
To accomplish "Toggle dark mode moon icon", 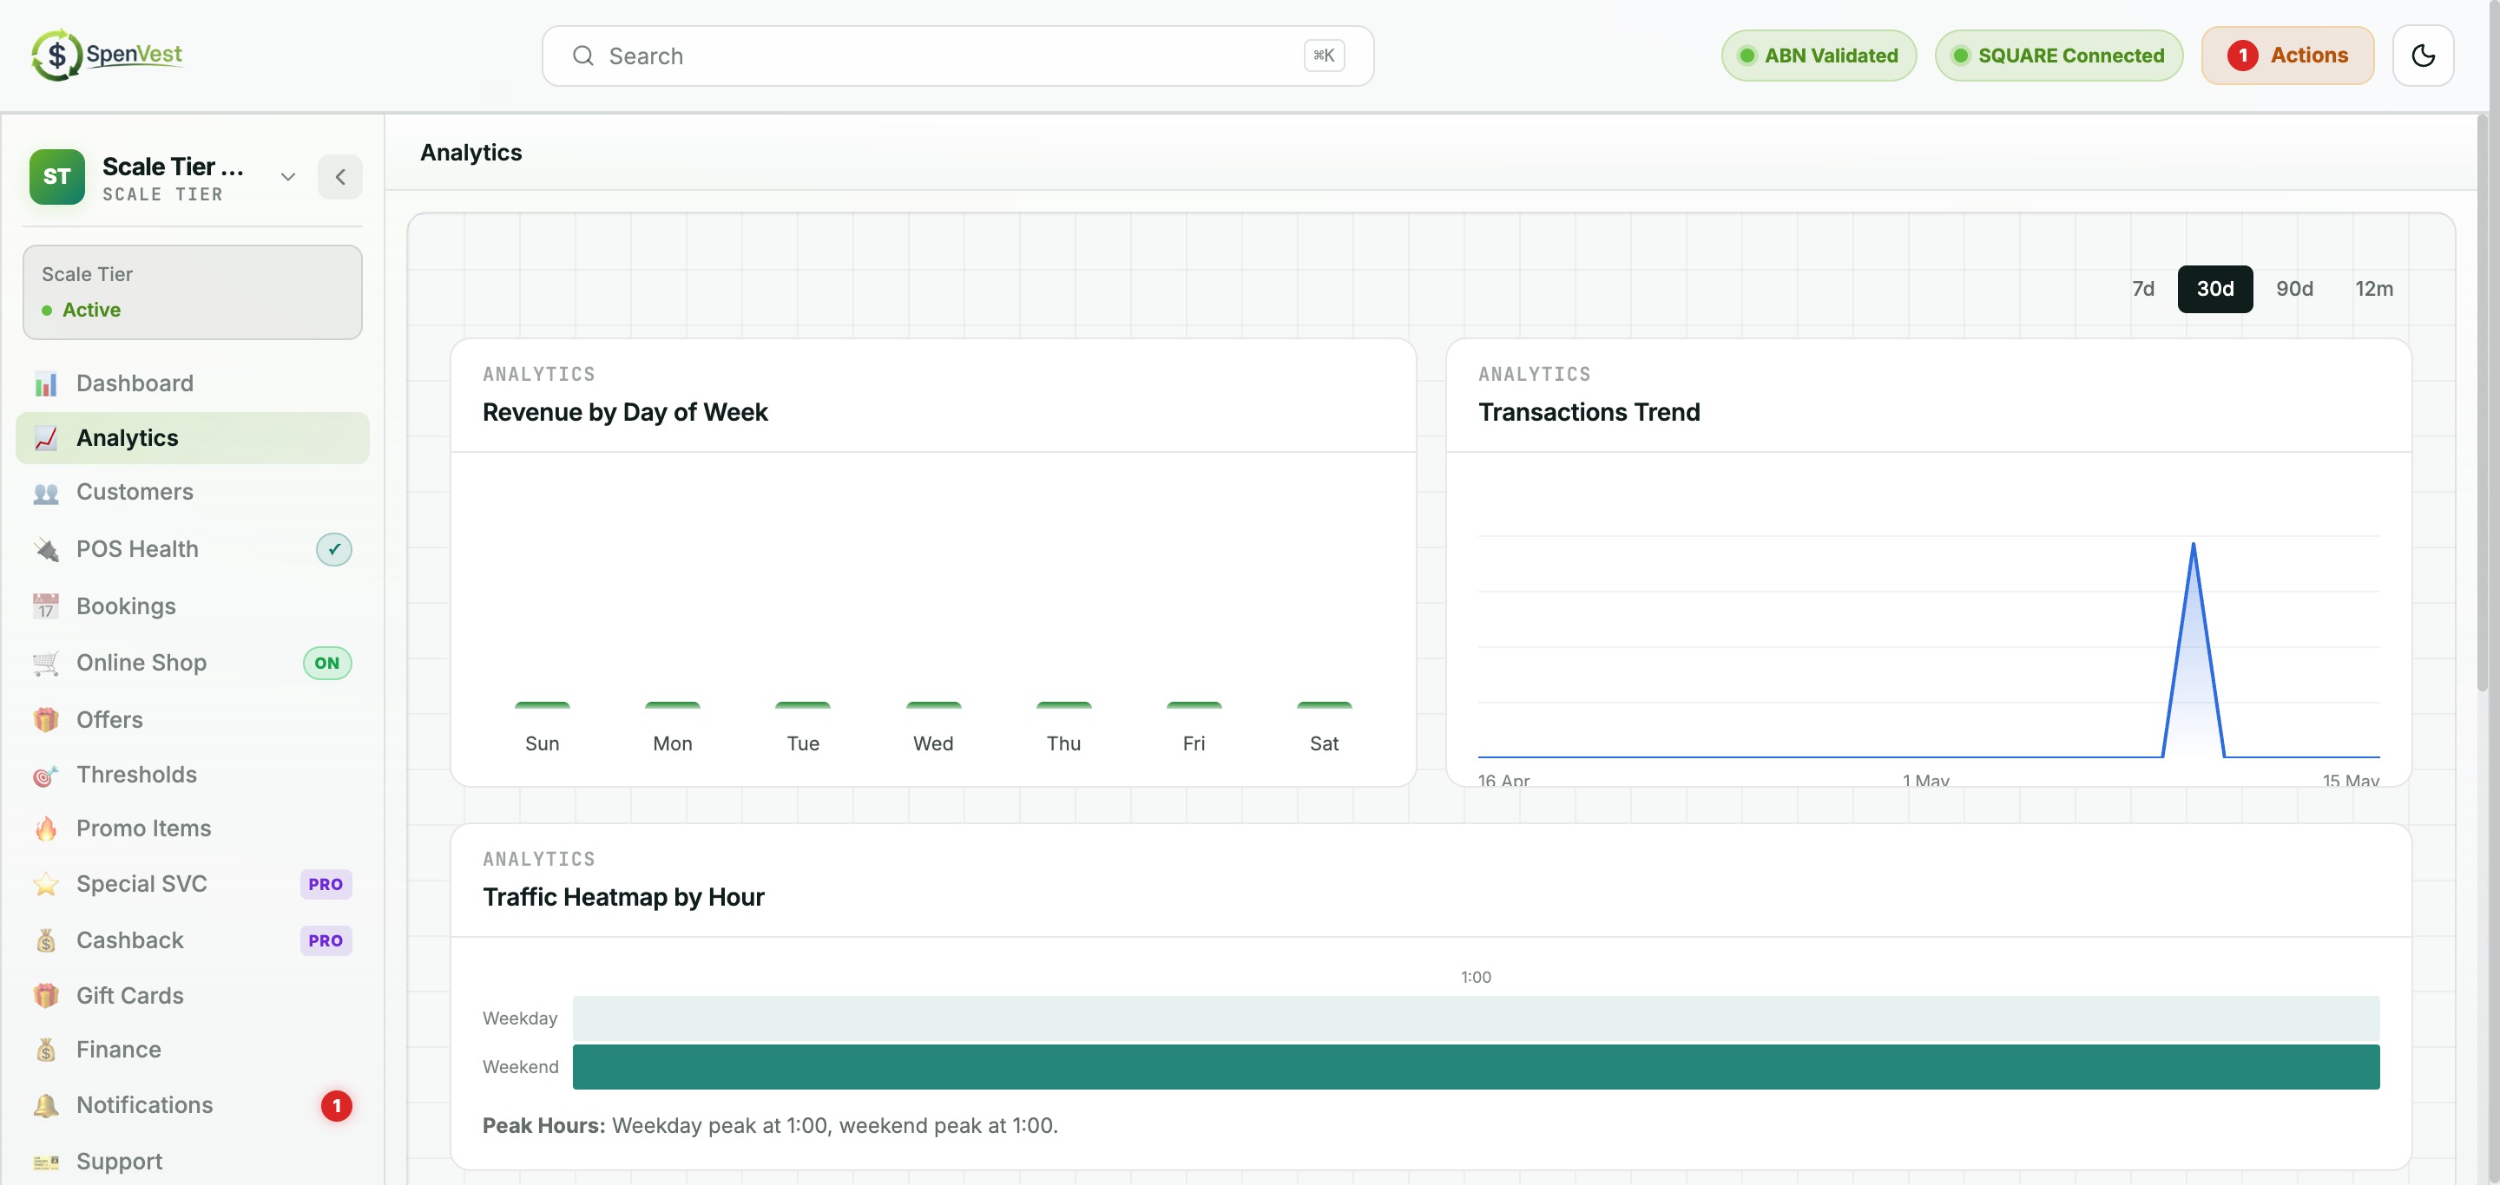I will click(2423, 56).
